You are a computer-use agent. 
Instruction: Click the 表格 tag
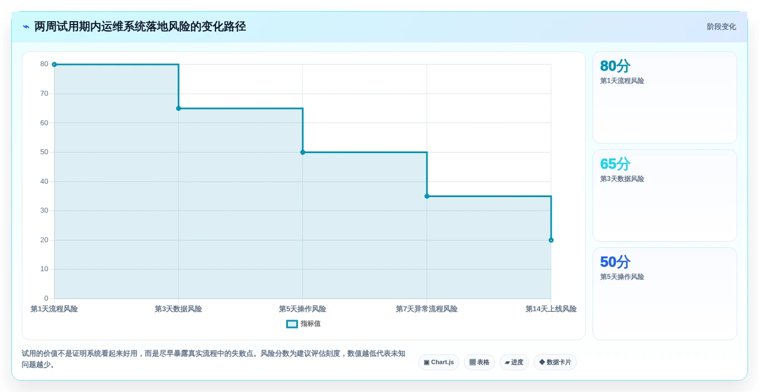point(479,362)
